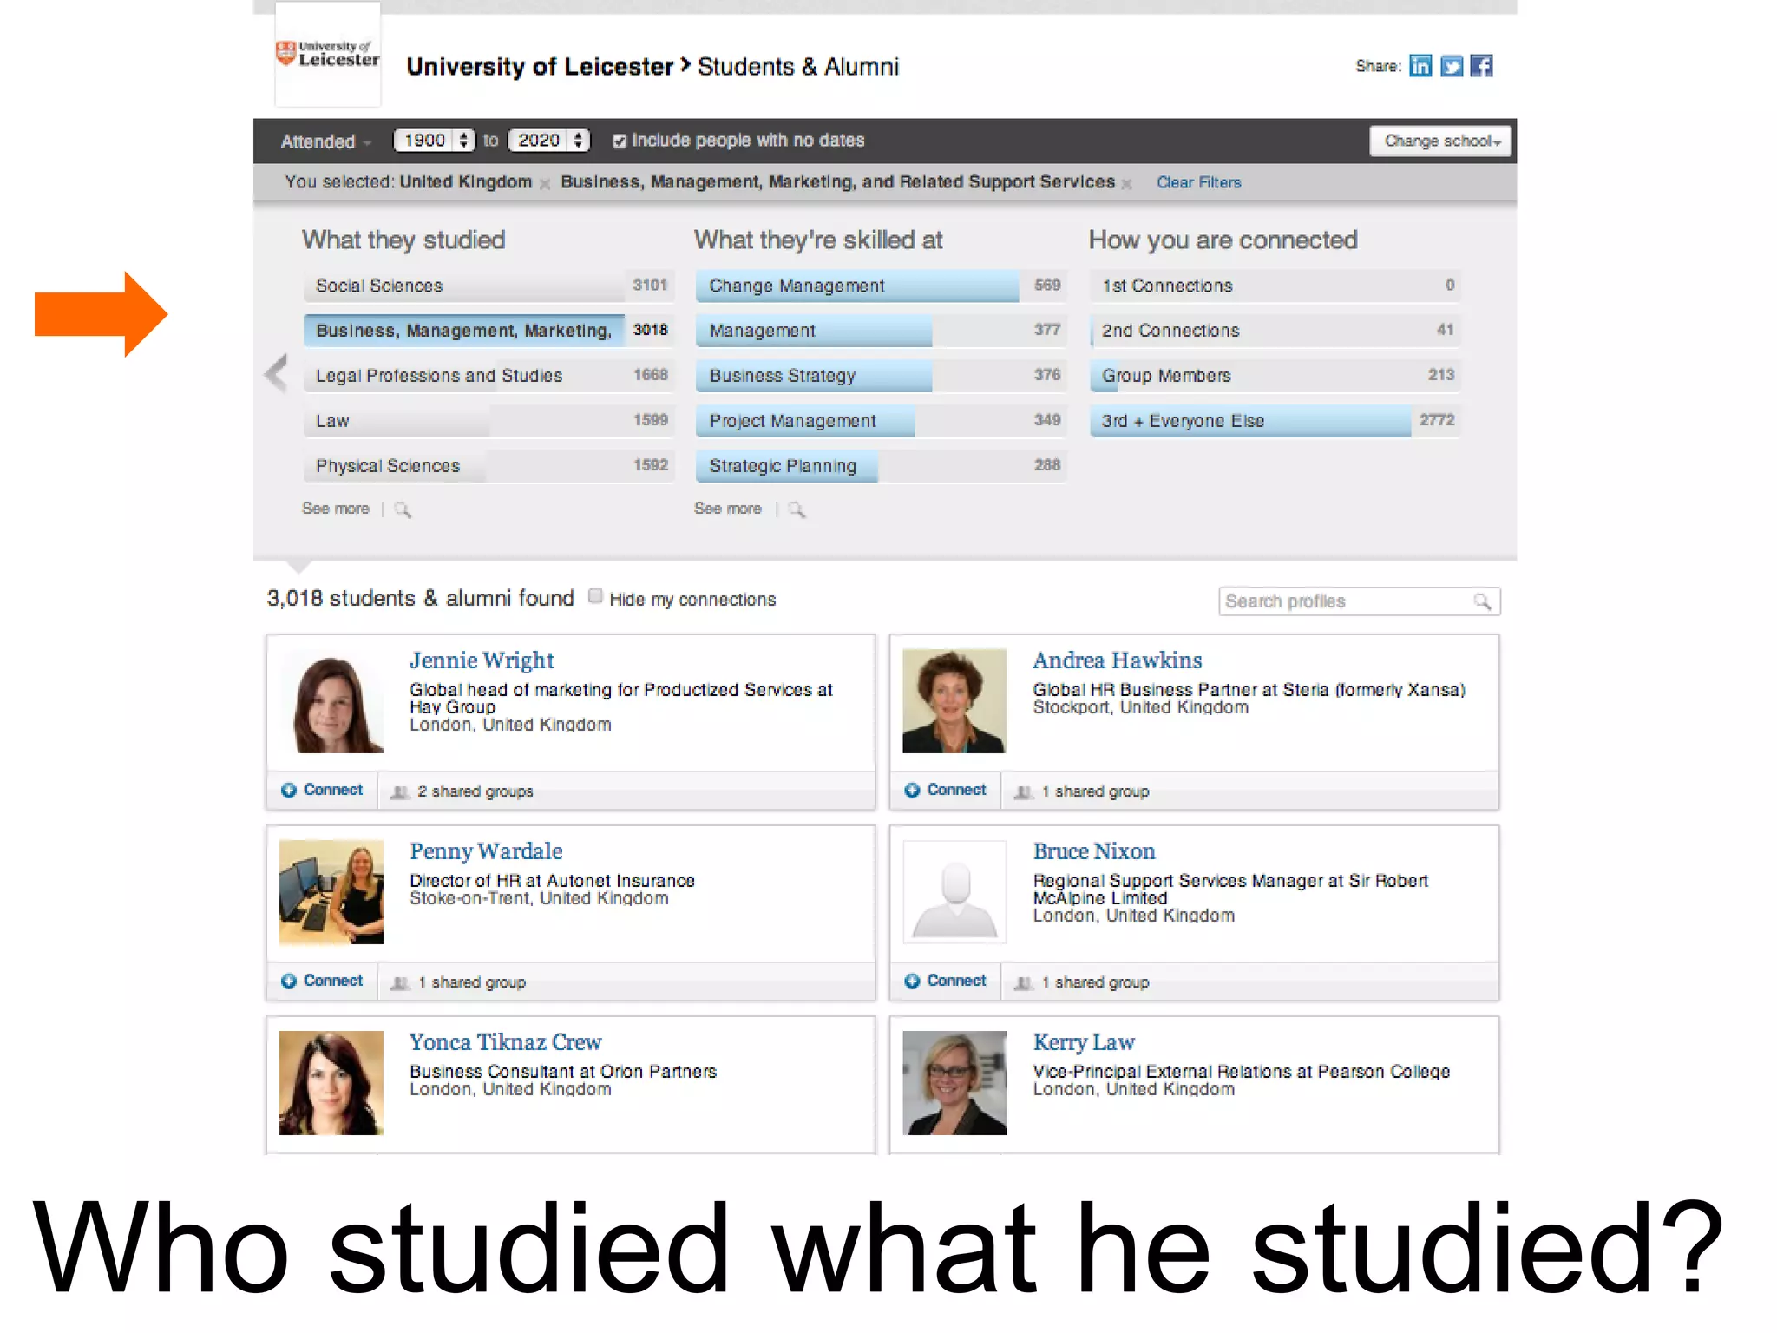Open Andrea Hawkins name link
This screenshot has height=1333, width=1777.
pyautogui.click(x=1117, y=660)
